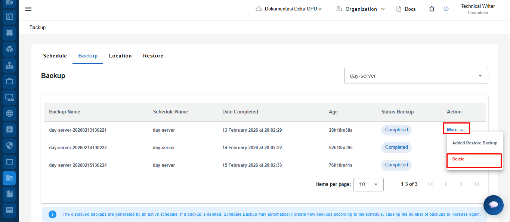Open the briefcase sidebar icon
The width and height of the screenshot is (510, 222).
pos(9,81)
